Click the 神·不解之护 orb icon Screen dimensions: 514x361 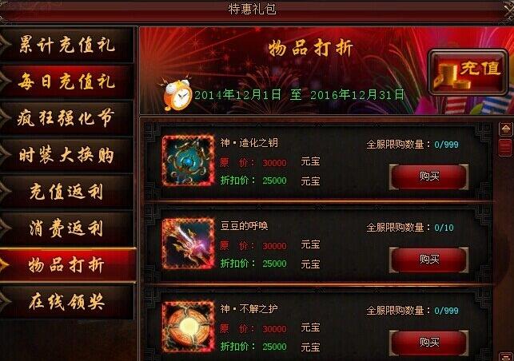(x=188, y=327)
